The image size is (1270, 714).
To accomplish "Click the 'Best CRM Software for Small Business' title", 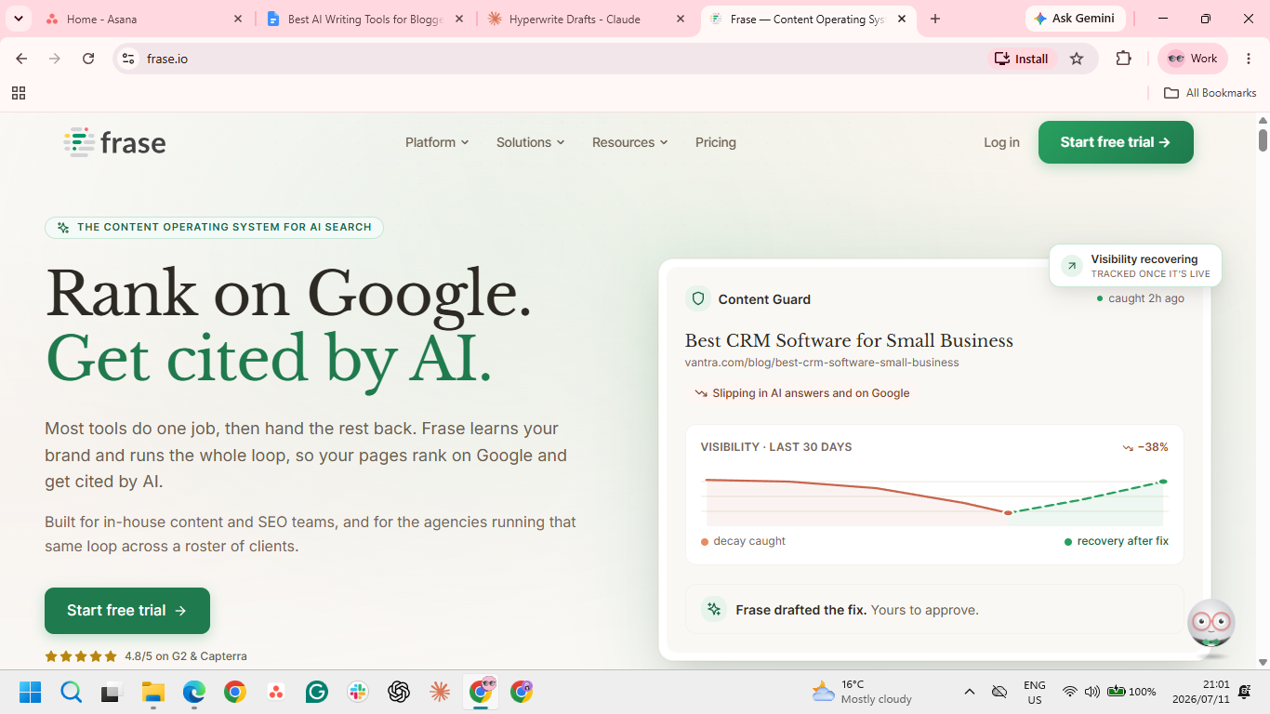I will [849, 340].
